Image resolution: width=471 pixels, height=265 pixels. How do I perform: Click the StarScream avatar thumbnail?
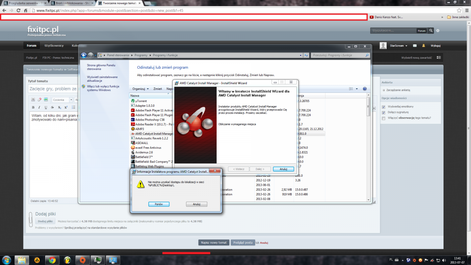[x=383, y=46]
